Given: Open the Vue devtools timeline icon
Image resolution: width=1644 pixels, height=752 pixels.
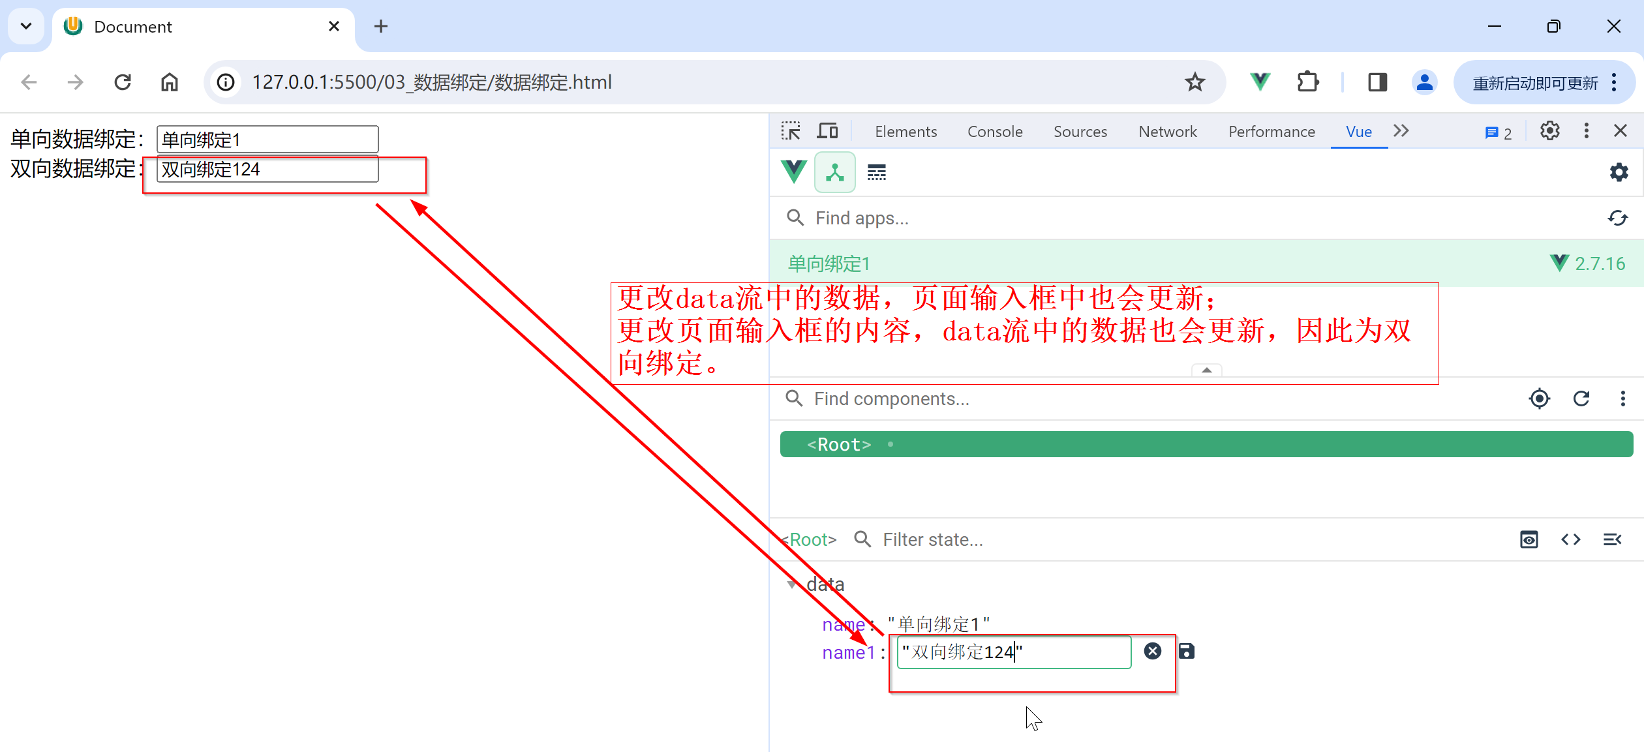Looking at the screenshot, I should (x=876, y=173).
